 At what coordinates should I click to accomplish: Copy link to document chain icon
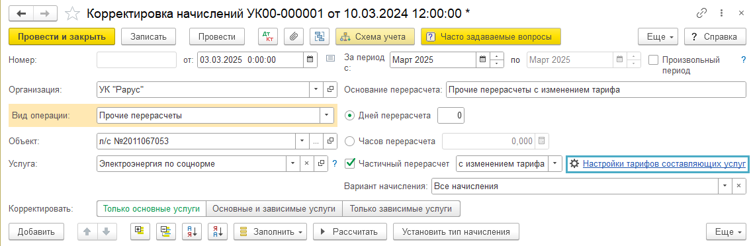(x=701, y=13)
